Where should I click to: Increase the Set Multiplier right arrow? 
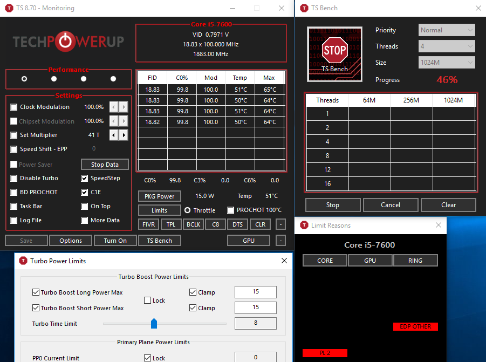point(124,135)
